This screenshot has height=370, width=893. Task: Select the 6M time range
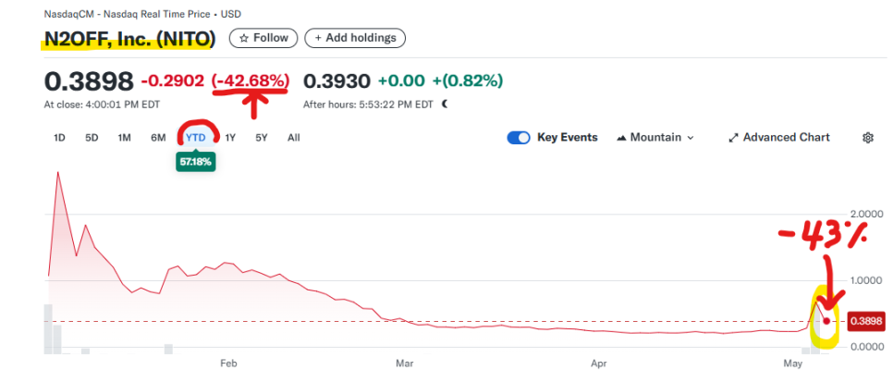coord(158,138)
